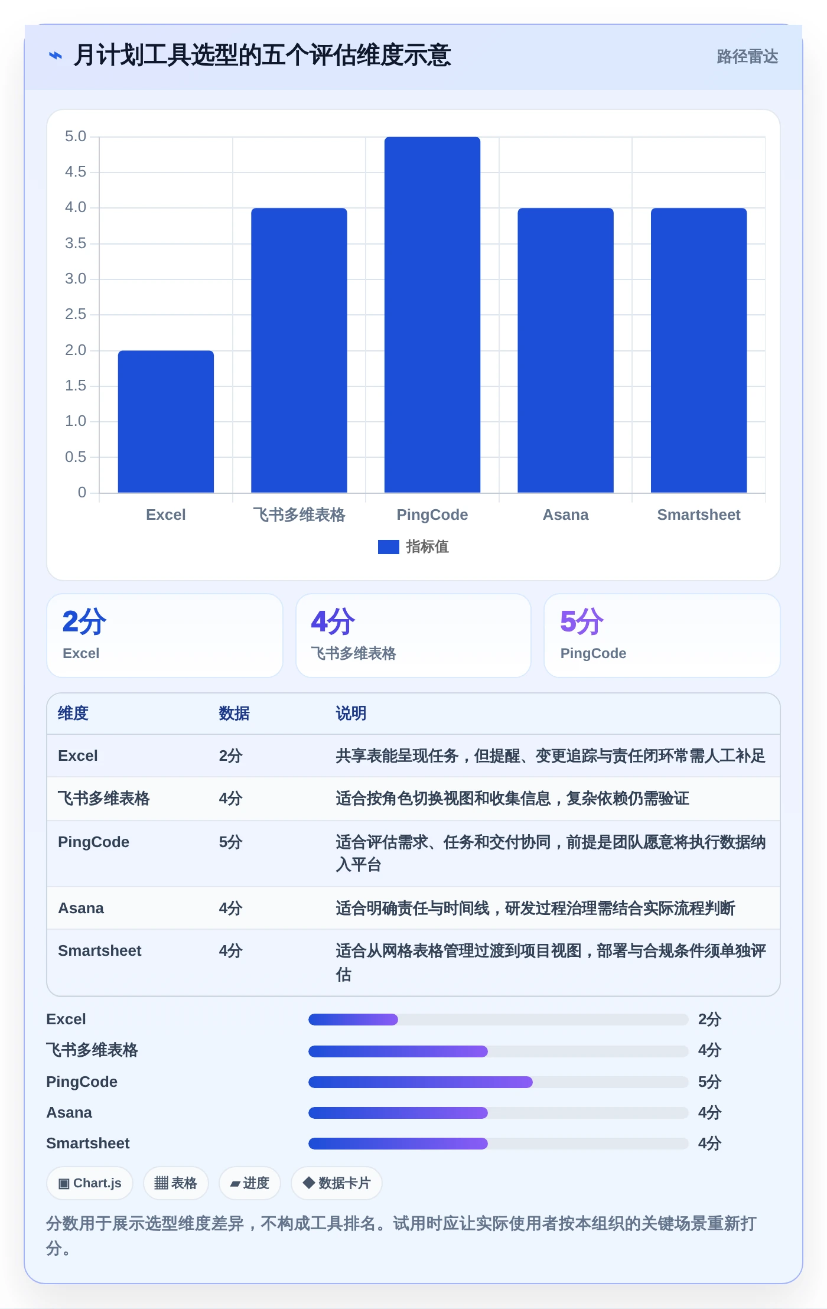Click the 进度 tag chip
This screenshot has height=1309, width=827.
(249, 1183)
